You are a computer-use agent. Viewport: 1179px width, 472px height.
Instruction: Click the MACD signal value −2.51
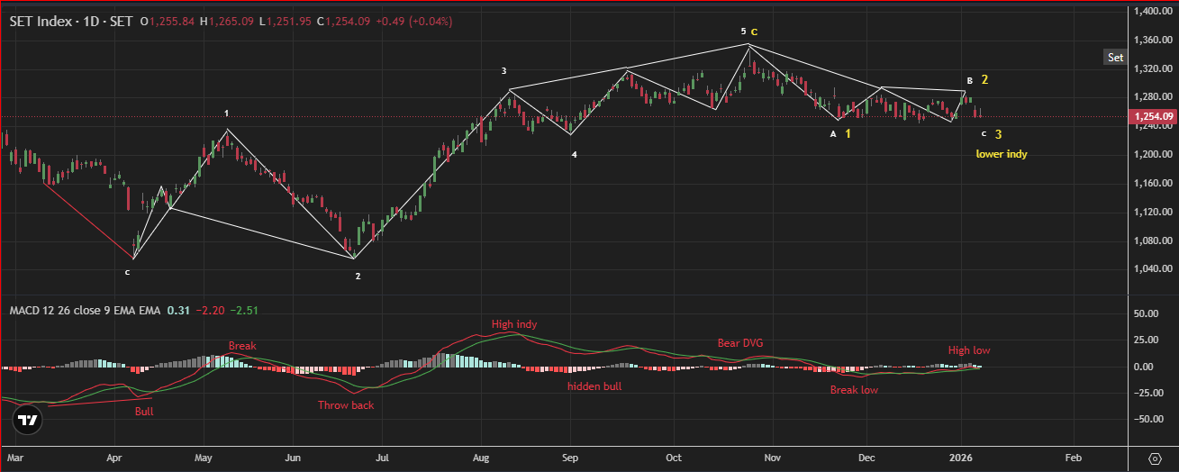point(243,311)
